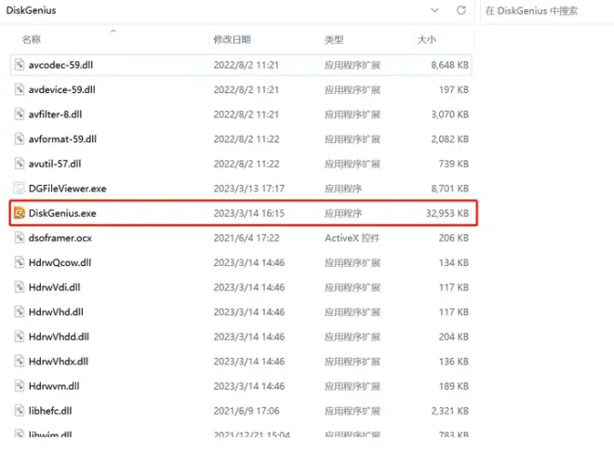The image size is (614, 450).
Task: Click the search box 在 DiskGenius 中搜索
Action: 544,10
